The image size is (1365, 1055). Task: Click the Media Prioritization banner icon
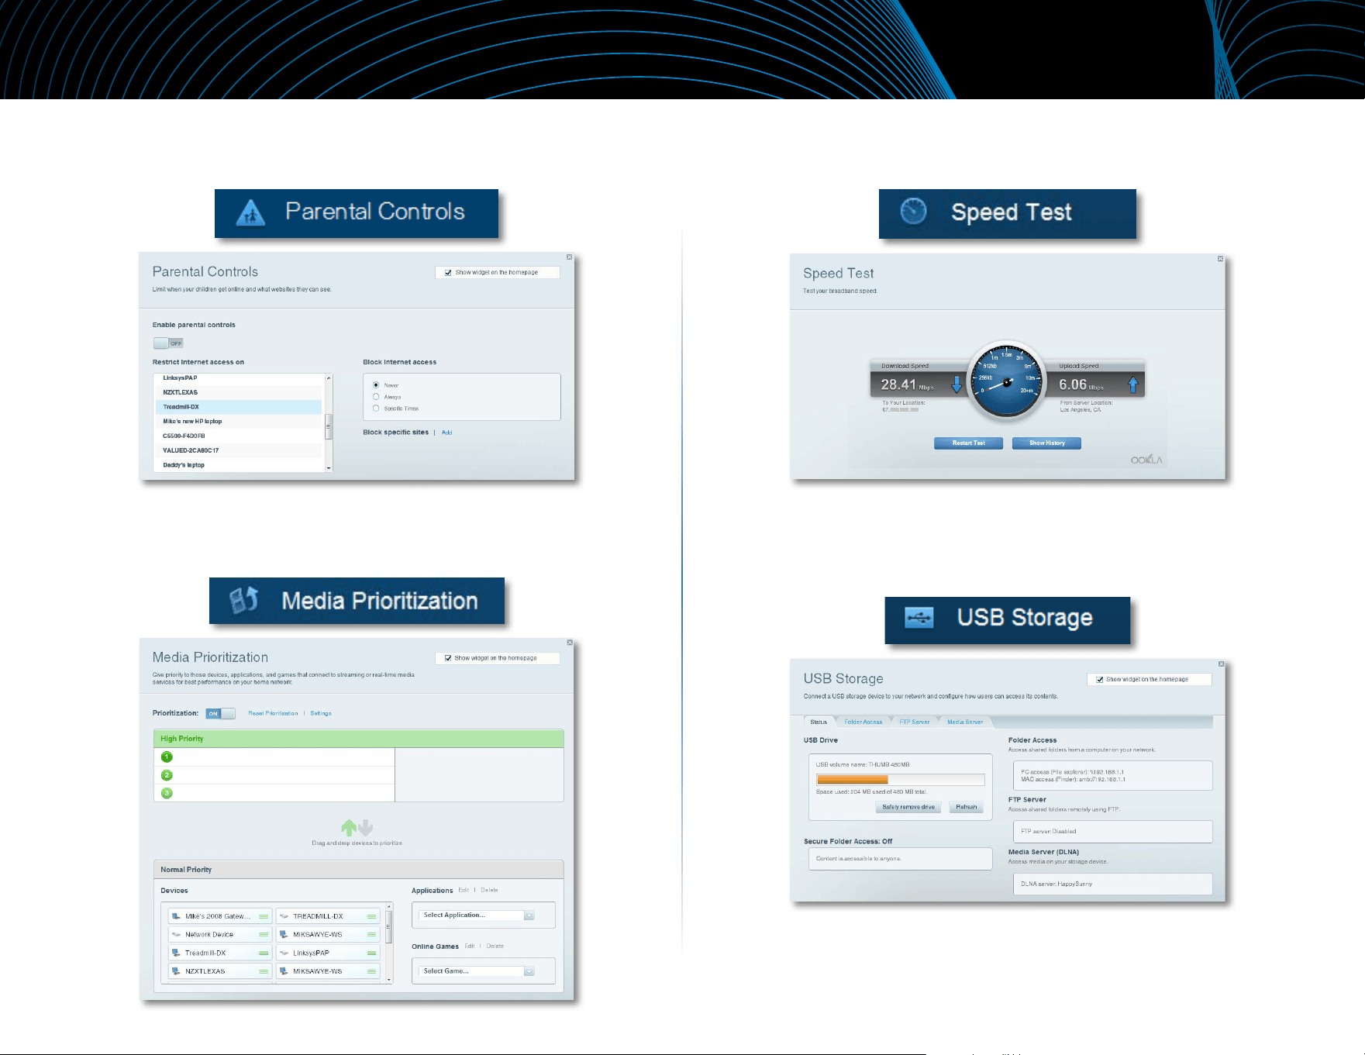(x=243, y=600)
